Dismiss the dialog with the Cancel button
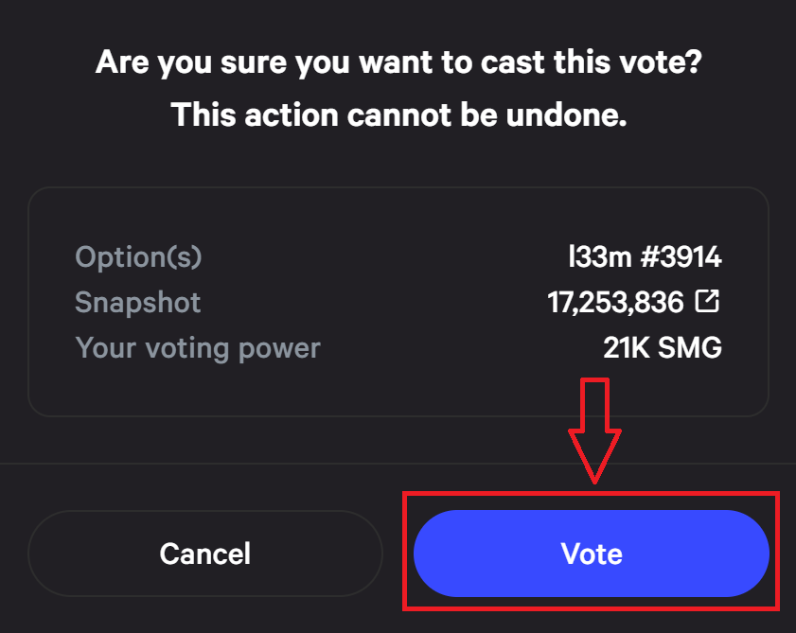796x633 pixels. (x=205, y=554)
